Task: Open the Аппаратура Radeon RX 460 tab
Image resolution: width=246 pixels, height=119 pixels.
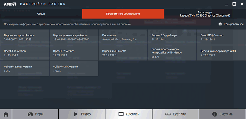Action: coord(205,14)
